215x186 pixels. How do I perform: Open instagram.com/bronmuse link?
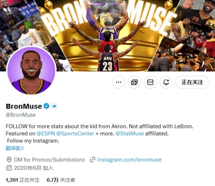(x=130, y=159)
